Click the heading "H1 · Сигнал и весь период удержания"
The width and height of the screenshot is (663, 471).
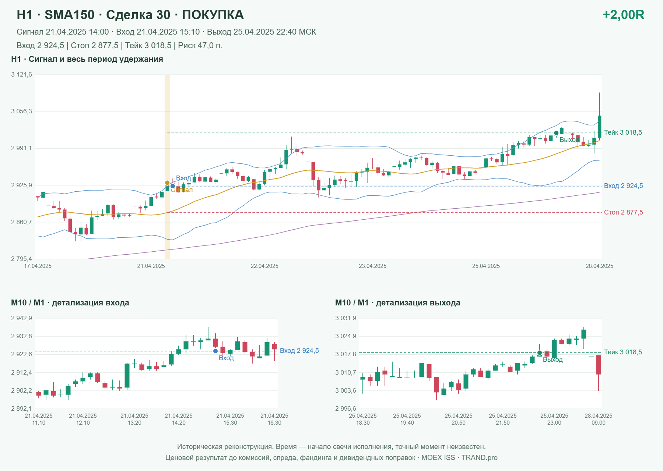87,59
